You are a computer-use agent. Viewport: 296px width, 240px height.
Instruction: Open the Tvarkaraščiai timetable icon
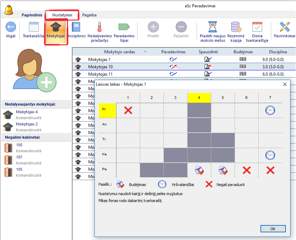(x=33, y=27)
